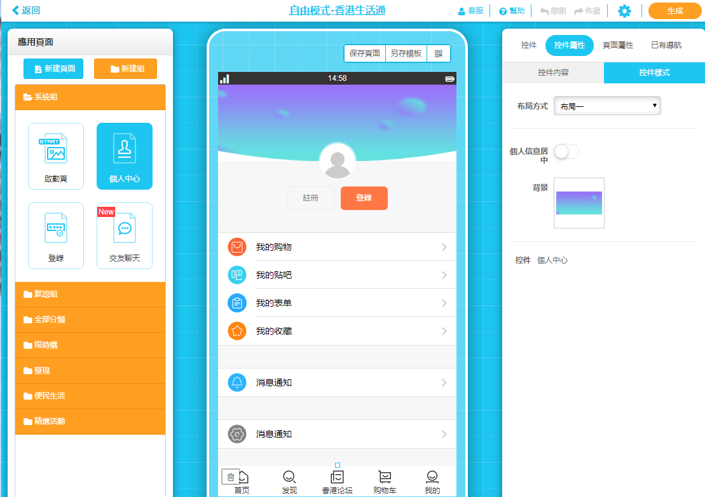Click the 我的购物 shopping bag icon
The image size is (705, 497).
[237, 247]
